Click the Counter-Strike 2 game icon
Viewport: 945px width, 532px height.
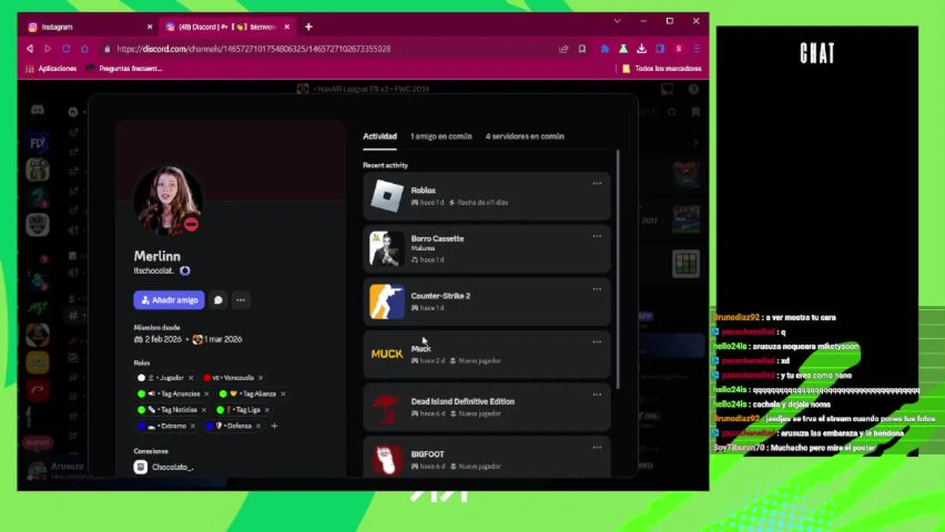tap(387, 301)
